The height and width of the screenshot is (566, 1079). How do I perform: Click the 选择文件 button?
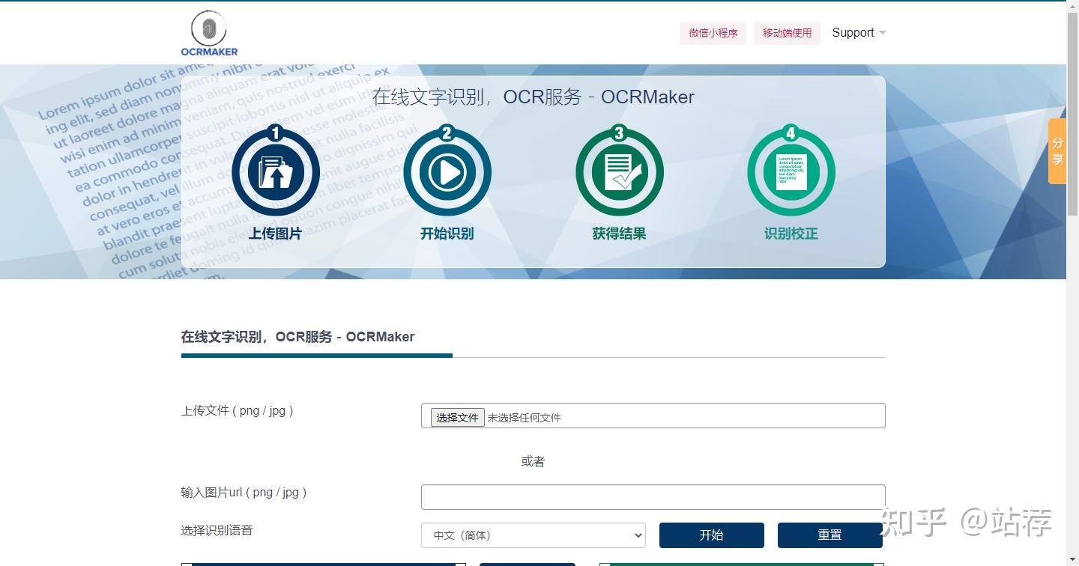457,417
